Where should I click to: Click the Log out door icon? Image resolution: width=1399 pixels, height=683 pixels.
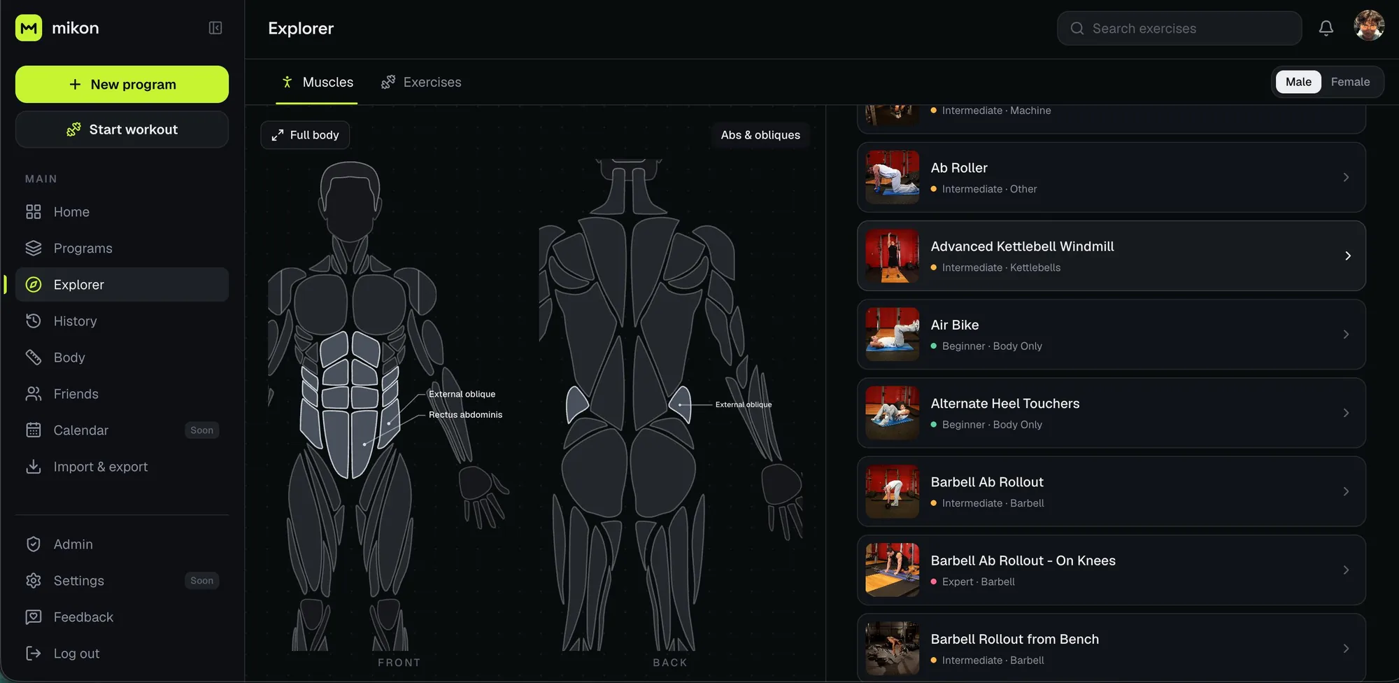[x=34, y=653]
